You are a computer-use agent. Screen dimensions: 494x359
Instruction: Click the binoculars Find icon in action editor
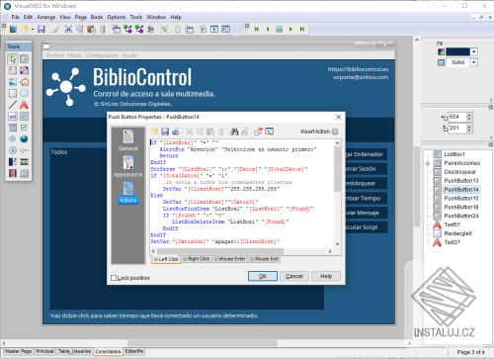tap(234, 132)
